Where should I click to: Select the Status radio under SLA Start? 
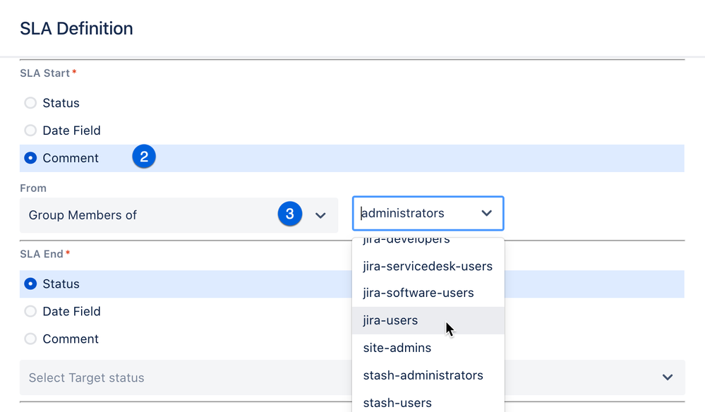30,102
